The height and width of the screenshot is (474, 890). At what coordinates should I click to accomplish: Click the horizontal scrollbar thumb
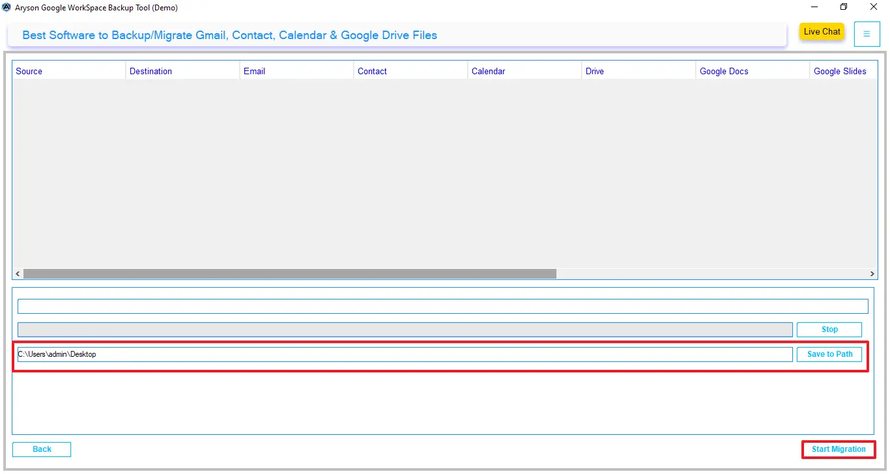(290, 274)
